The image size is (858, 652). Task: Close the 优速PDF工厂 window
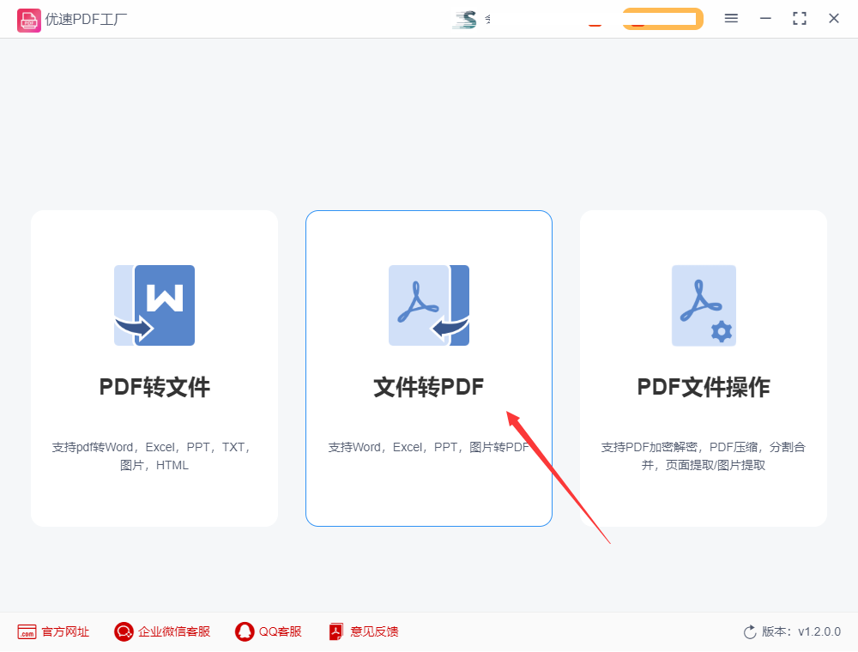[x=834, y=19]
